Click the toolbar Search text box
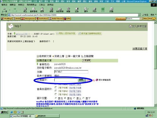This screenshot has width=157, height=118. (133, 19)
